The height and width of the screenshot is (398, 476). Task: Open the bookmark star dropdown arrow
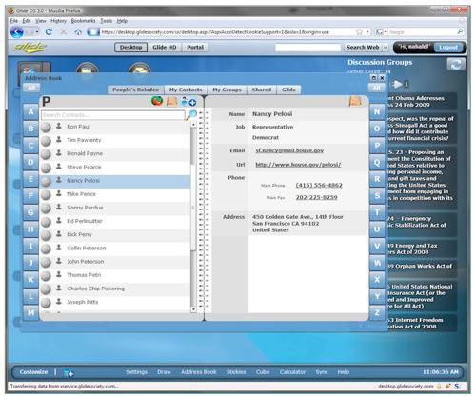[x=367, y=32]
